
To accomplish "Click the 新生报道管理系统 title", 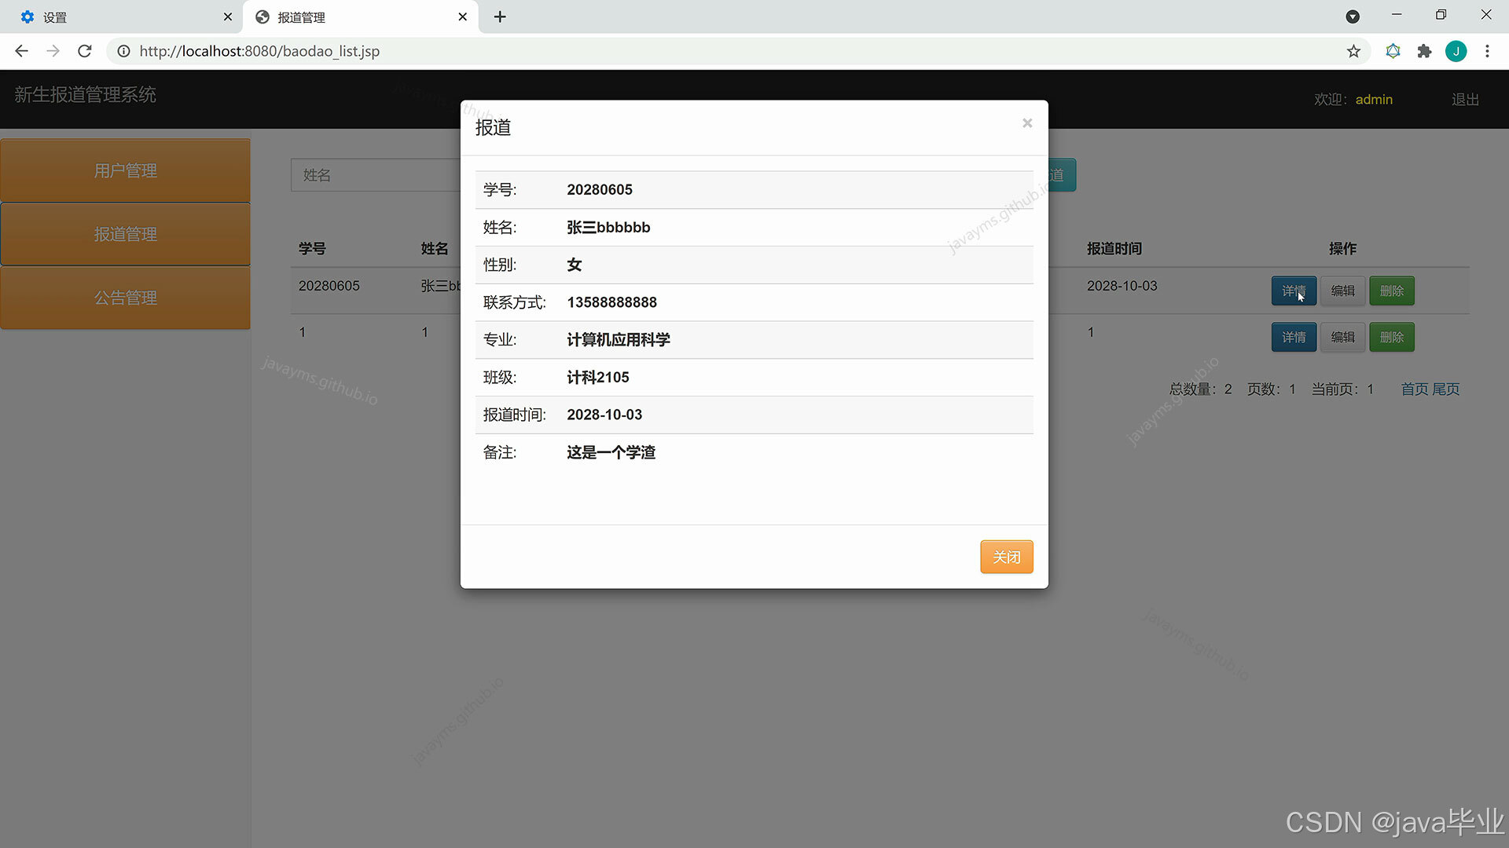I will (85, 94).
